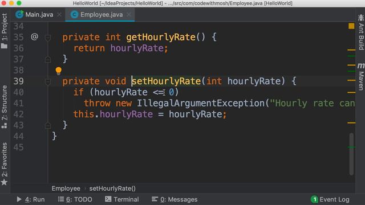Click the yellow inspection status indicator
This screenshot has width=365, height=205.
point(351,26)
